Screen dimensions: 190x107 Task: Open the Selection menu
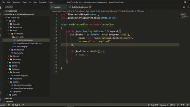[x=16, y=2]
